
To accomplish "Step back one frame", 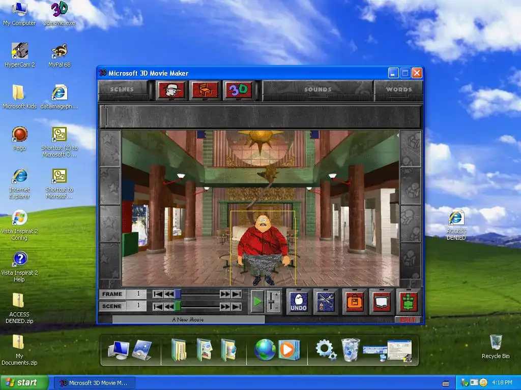I will point(169,294).
